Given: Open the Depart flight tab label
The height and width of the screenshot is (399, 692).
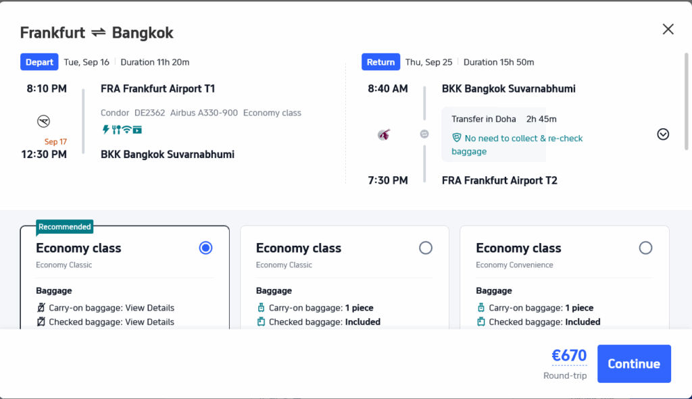Looking at the screenshot, I should coord(39,62).
